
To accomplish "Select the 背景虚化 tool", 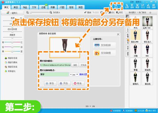I will click(x=10, y=71).
